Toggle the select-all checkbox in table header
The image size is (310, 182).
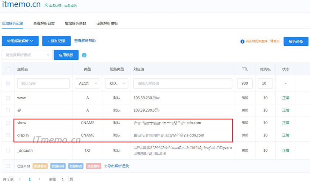[8, 69]
